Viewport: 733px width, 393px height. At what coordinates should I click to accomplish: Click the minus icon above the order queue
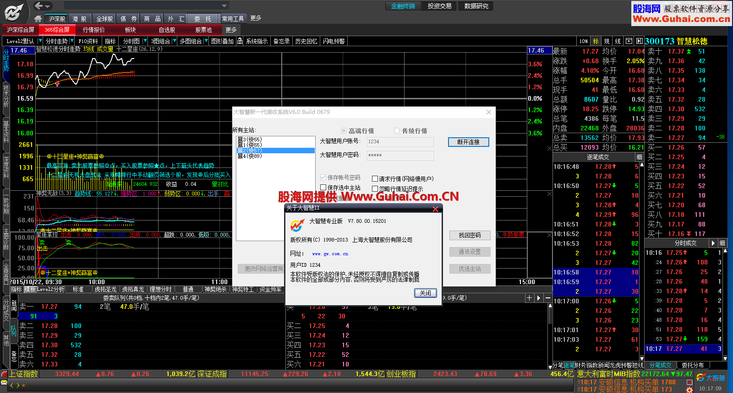pyautogui.click(x=548, y=298)
